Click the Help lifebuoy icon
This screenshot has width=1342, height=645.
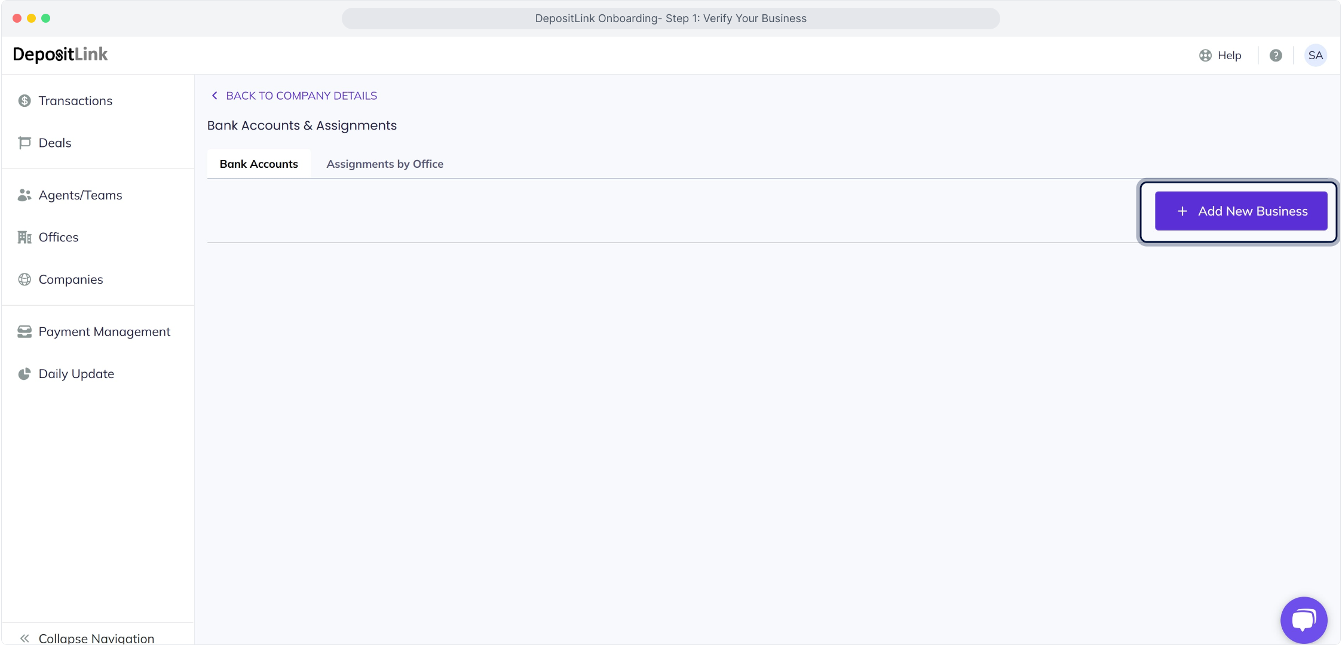click(1205, 56)
